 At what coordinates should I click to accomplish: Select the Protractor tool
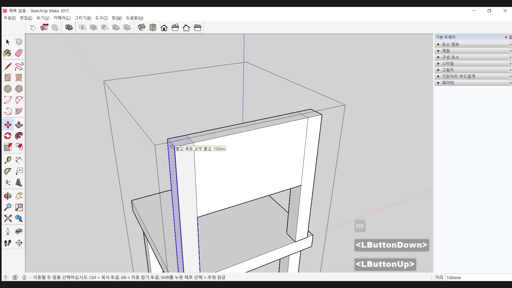point(7,171)
